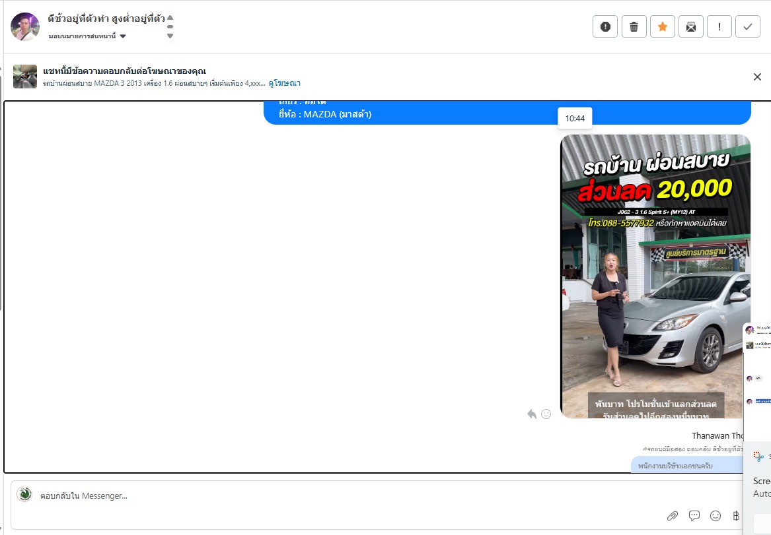Open emoji reaction next to the video
The image size is (771, 535).
pyautogui.click(x=546, y=414)
